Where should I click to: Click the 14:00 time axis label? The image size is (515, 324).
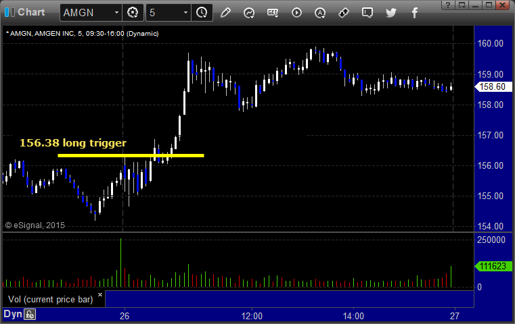point(353,316)
